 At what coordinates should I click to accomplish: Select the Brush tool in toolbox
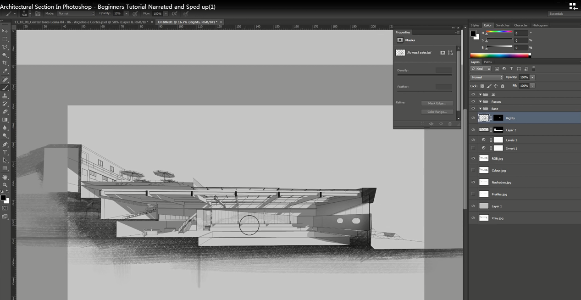coord(5,88)
